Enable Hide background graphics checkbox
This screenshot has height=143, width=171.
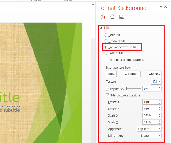coord(105,60)
